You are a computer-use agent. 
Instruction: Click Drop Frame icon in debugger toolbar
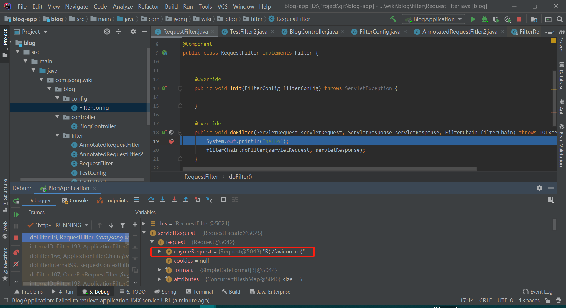click(x=197, y=200)
